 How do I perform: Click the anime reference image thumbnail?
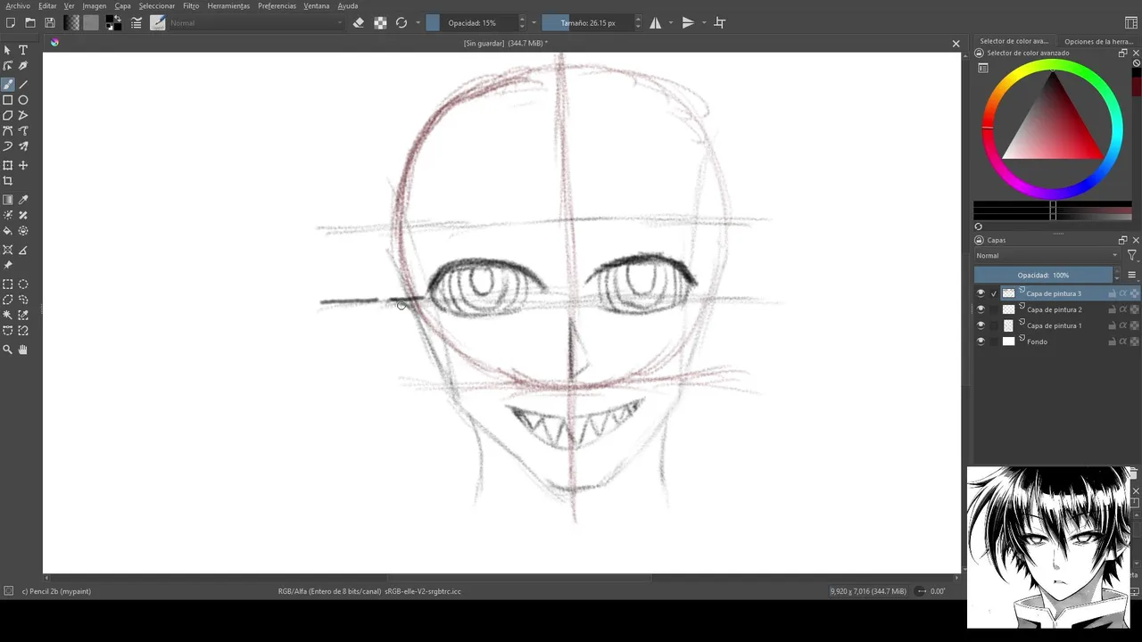click(x=1049, y=547)
